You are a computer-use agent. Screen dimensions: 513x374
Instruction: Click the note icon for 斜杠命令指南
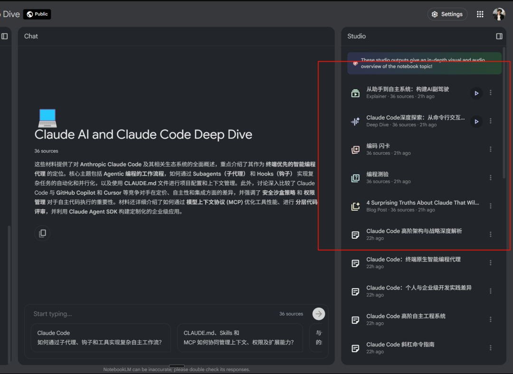(x=355, y=348)
